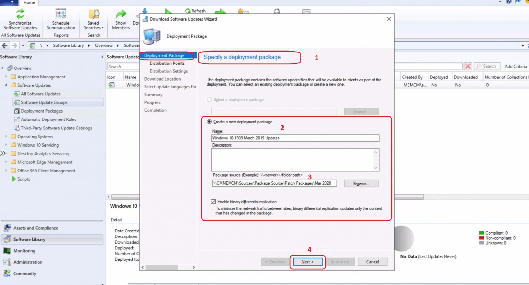This screenshot has width=529, height=285.
Task: Click Assets and Compliance workspace icon
Action: click(x=7, y=228)
